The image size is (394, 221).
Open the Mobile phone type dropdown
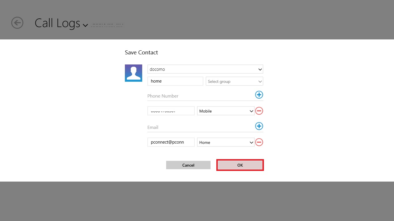(226, 111)
